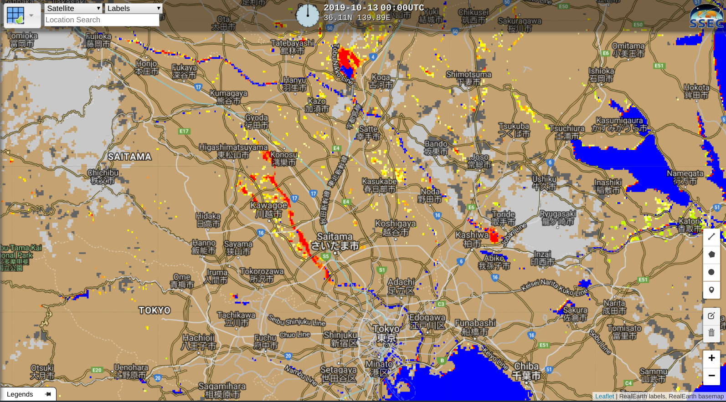Image resolution: width=726 pixels, height=402 pixels.
Task: Pin the Legends panel with pushpin icon
Action: (48, 394)
